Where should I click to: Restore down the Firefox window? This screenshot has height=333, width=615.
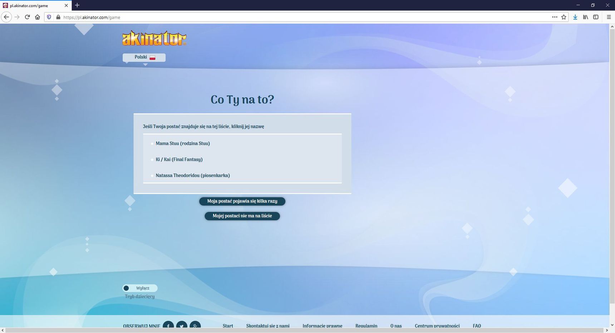(x=593, y=5)
